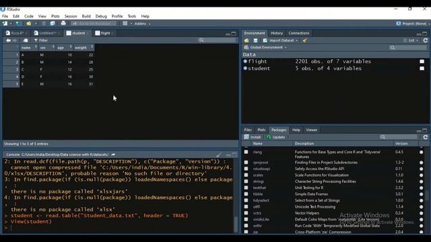The width and height of the screenshot is (431, 242).
Task: Switch to the Files tab
Action: 248,130
